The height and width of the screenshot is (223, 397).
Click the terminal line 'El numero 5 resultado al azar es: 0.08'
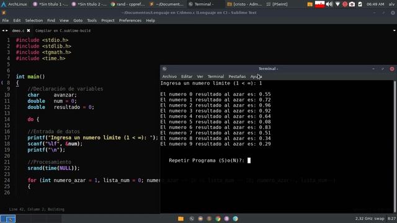(215, 122)
